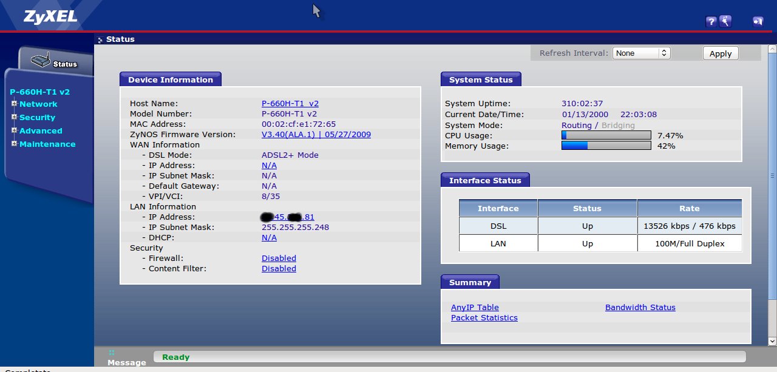Open the Content Filter Disabled link
The image size is (777, 372).
point(279,269)
